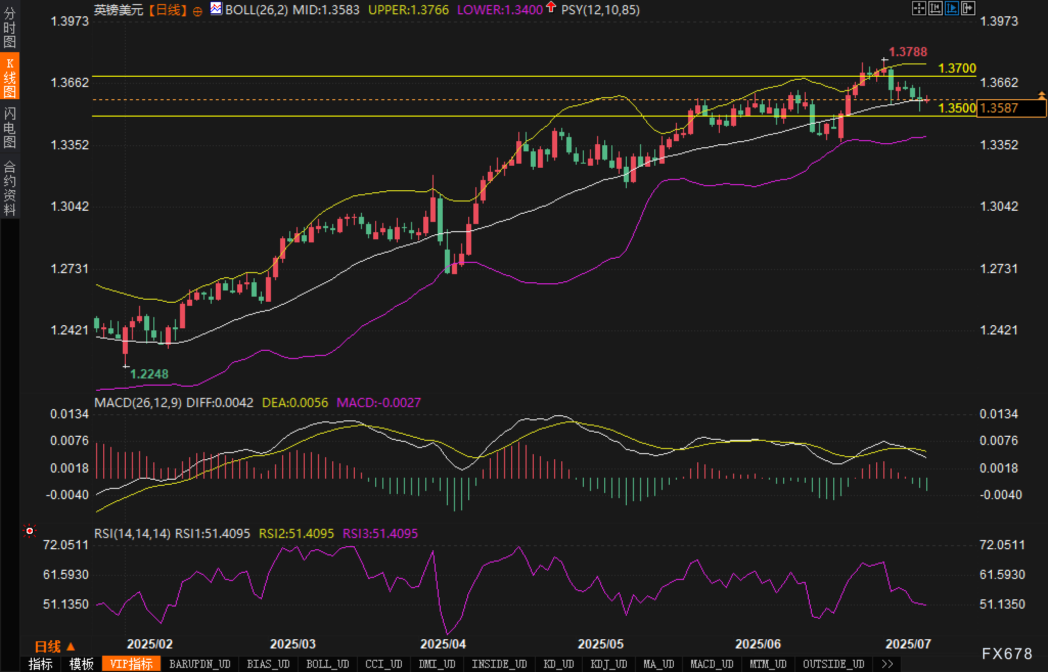Click the red sun marker beside RSI
The image size is (1048, 672).
(x=30, y=532)
